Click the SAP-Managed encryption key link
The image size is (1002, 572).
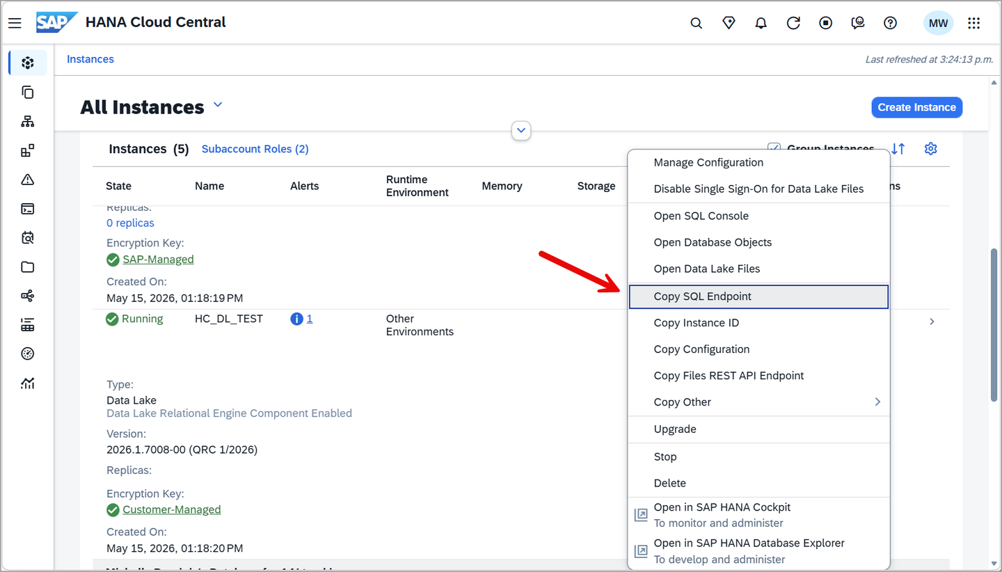(x=158, y=260)
